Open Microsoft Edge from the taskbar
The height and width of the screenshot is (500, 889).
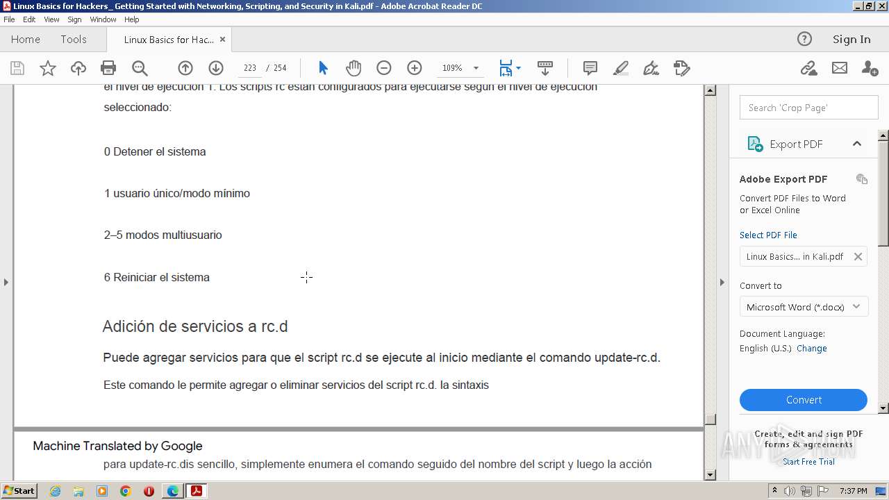(172, 491)
